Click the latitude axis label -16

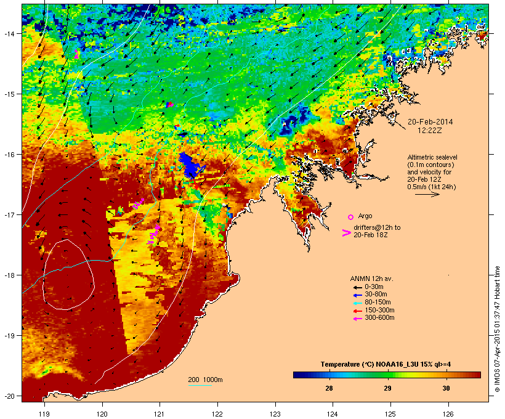[x=9, y=155]
